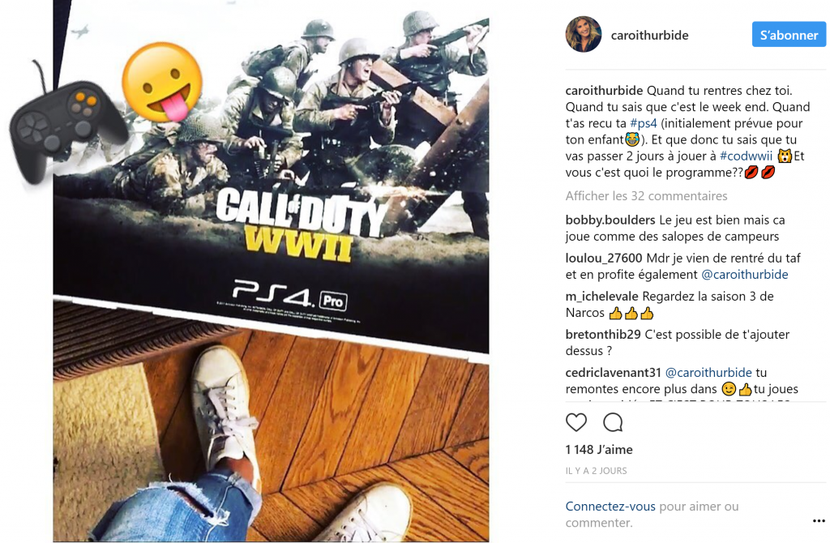Open the caroithurbide username in the header

(x=649, y=36)
